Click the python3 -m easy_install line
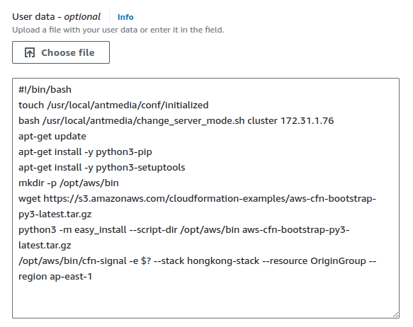The width and height of the screenshot is (413, 327). (x=184, y=230)
